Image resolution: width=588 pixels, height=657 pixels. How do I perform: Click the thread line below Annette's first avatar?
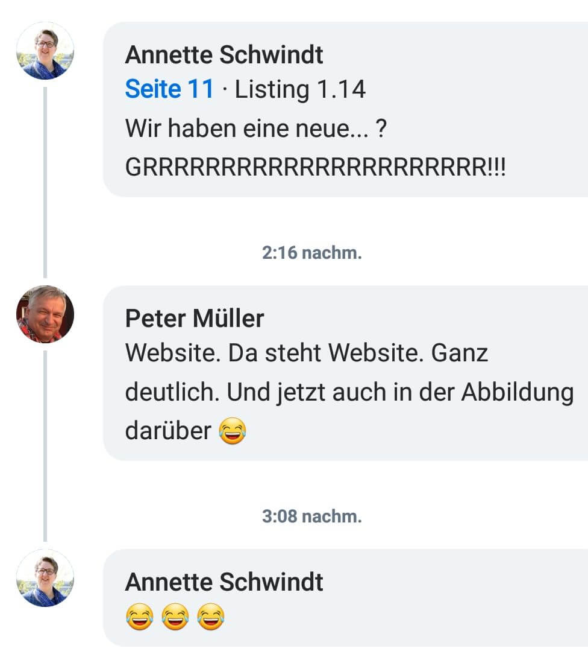pos(45,183)
